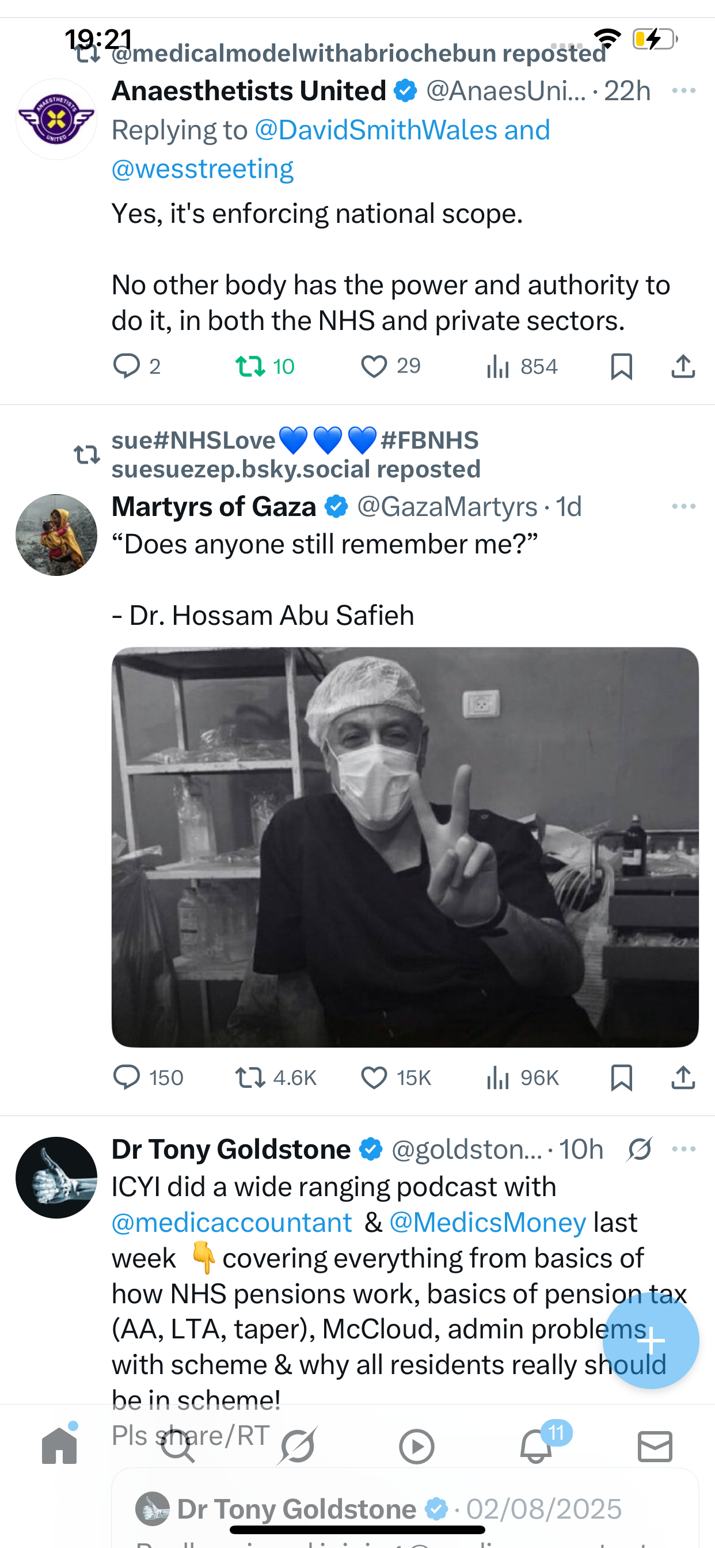View Anaesthetists United profile avatar
The image size is (715, 1548).
pyautogui.click(x=56, y=119)
